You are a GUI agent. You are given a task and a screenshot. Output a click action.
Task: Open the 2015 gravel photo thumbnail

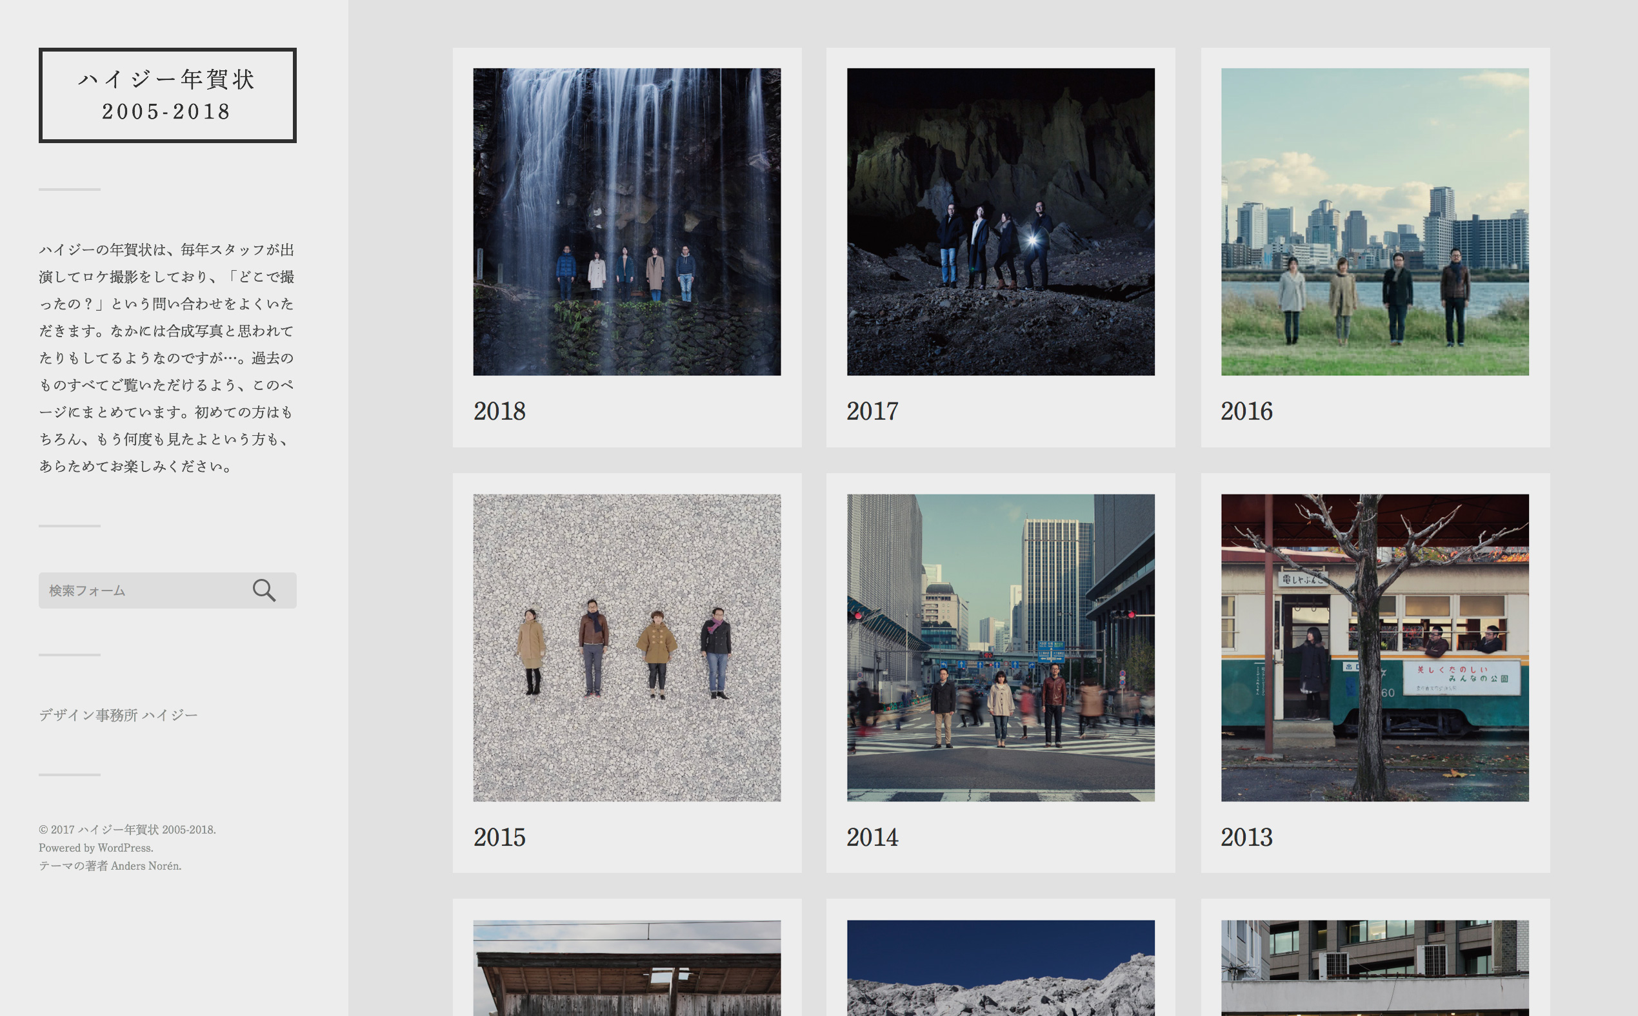click(x=626, y=648)
